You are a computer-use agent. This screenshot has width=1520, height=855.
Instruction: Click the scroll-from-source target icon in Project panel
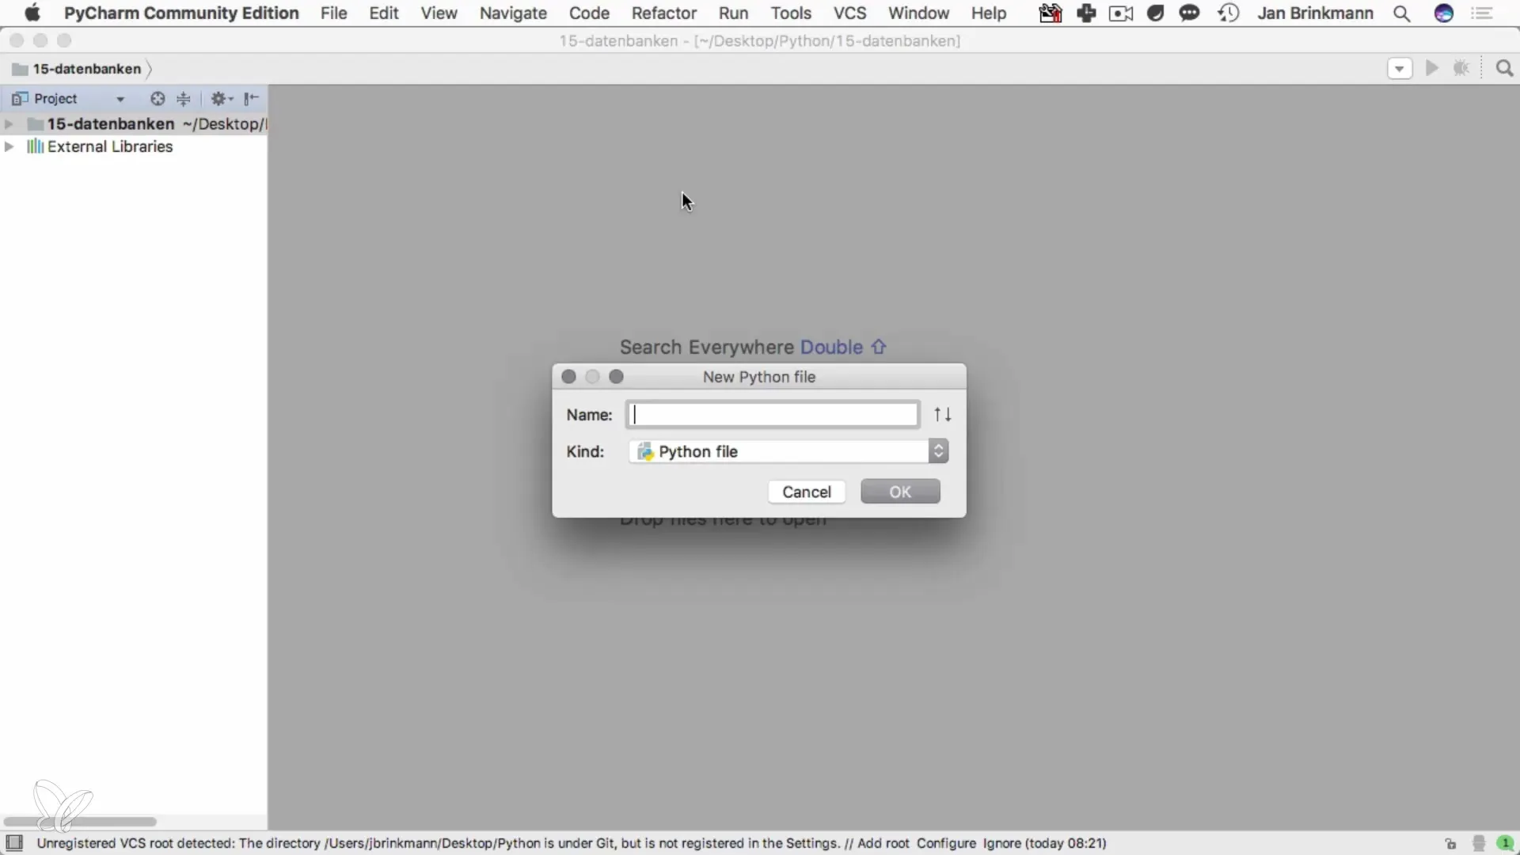158,99
